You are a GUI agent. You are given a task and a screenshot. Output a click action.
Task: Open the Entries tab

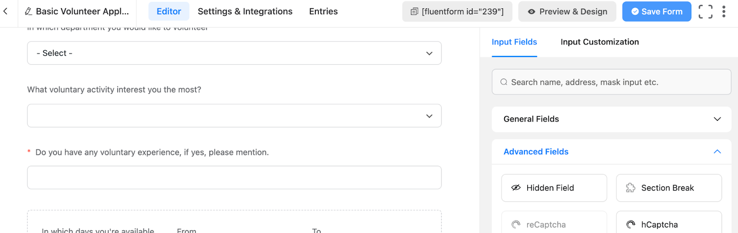coord(323,12)
